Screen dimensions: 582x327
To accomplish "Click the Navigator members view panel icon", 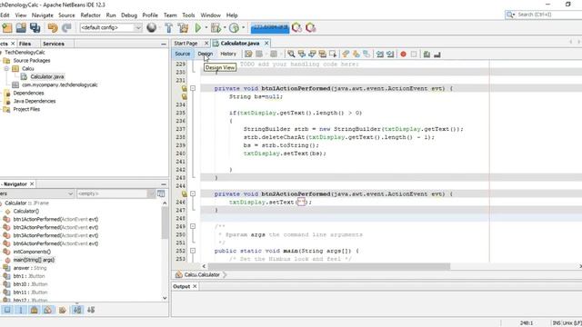I will 161,193.
